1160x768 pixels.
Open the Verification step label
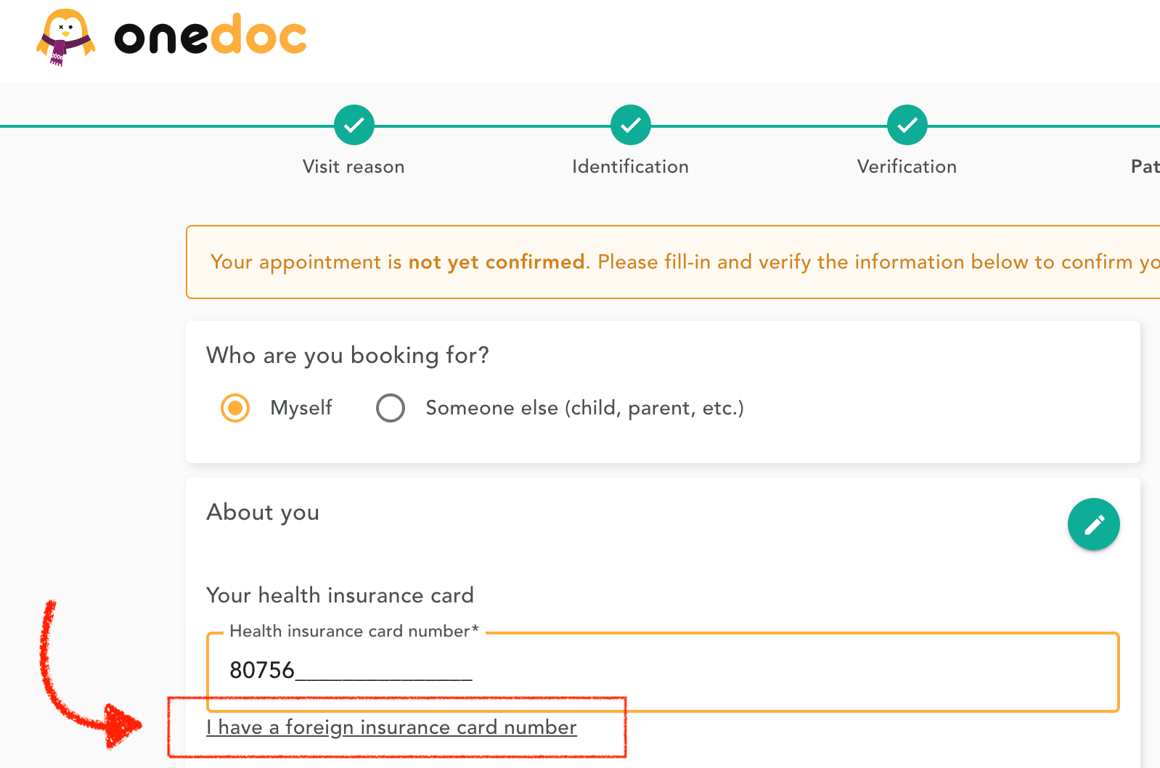tap(907, 167)
